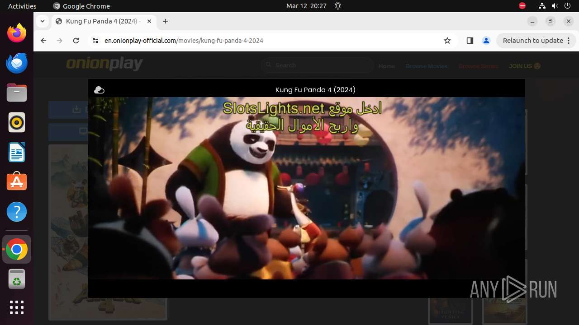Open the Browse Series link

pyautogui.click(x=478, y=66)
